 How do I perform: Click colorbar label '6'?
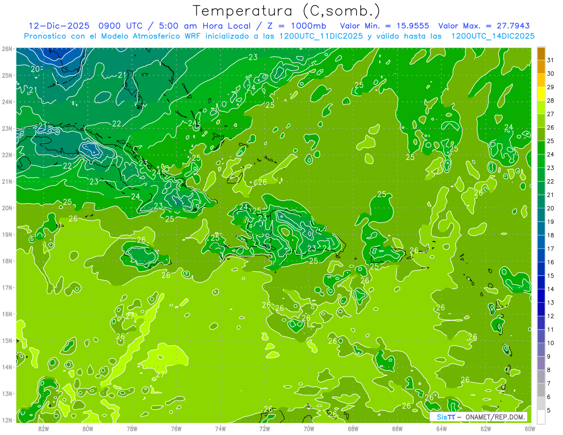pyautogui.click(x=549, y=397)
